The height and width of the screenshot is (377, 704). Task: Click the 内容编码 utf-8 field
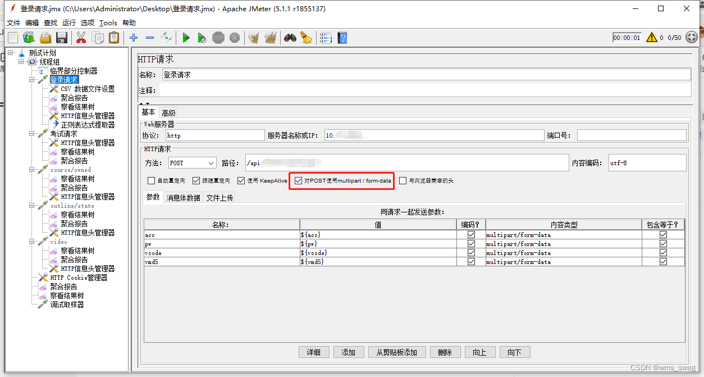click(647, 163)
